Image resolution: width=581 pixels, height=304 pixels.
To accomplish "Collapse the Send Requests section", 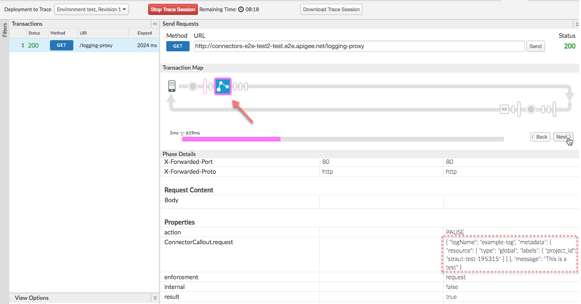I will (577, 24).
